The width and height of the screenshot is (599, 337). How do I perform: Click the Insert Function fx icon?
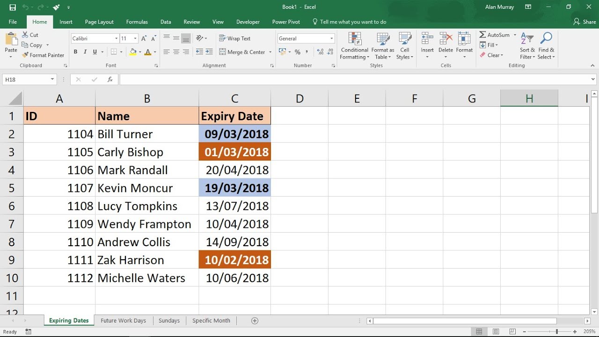(110, 80)
